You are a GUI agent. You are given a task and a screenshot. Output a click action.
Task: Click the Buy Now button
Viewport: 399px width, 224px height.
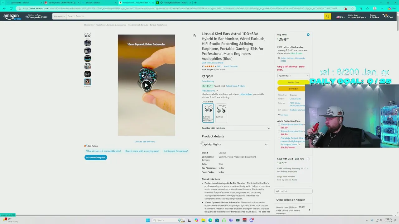(x=293, y=89)
